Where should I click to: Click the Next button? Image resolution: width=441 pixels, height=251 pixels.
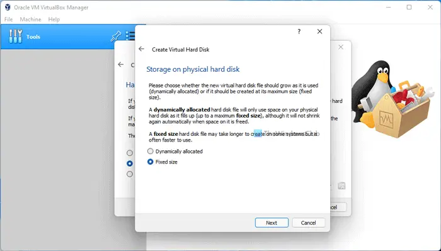pos(272,223)
